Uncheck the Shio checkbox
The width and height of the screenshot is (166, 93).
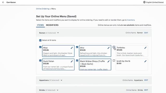coord(77,47)
